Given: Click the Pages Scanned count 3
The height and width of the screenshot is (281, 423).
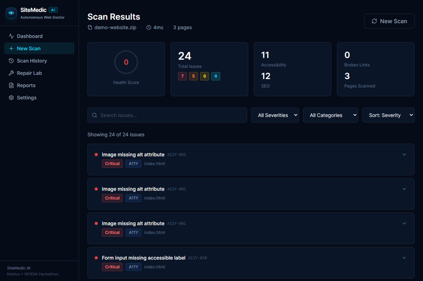Looking at the screenshot, I should (347, 76).
